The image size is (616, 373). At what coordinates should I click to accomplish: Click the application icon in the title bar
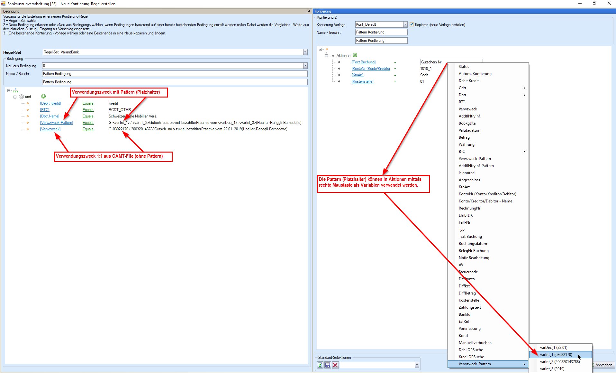pyautogui.click(x=3, y=4)
